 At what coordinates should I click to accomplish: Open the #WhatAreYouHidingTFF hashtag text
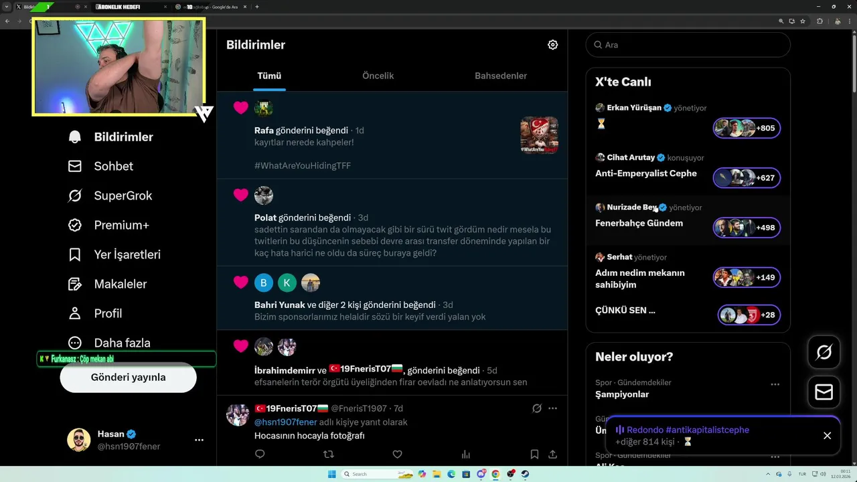pos(303,165)
